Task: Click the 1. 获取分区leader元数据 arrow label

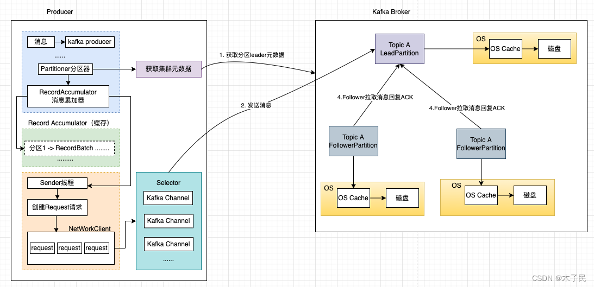Action: [252, 55]
